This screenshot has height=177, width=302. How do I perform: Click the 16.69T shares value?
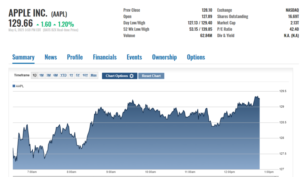pos(293,17)
